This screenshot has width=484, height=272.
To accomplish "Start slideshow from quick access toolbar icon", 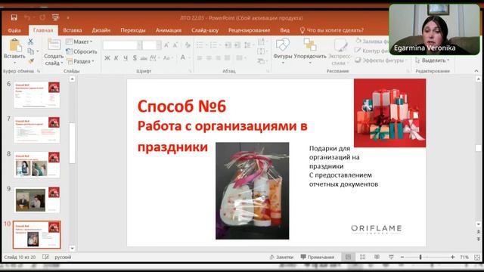I will click(55, 17).
